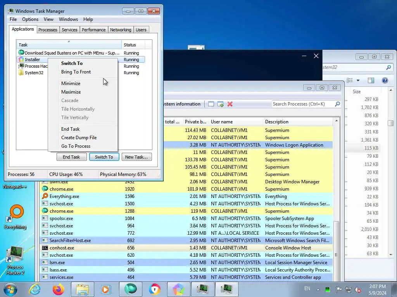Click the search magnifier in Process Hacker
This screenshot has height=297, width=397.
pyautogui.click(x=338, y=104)
